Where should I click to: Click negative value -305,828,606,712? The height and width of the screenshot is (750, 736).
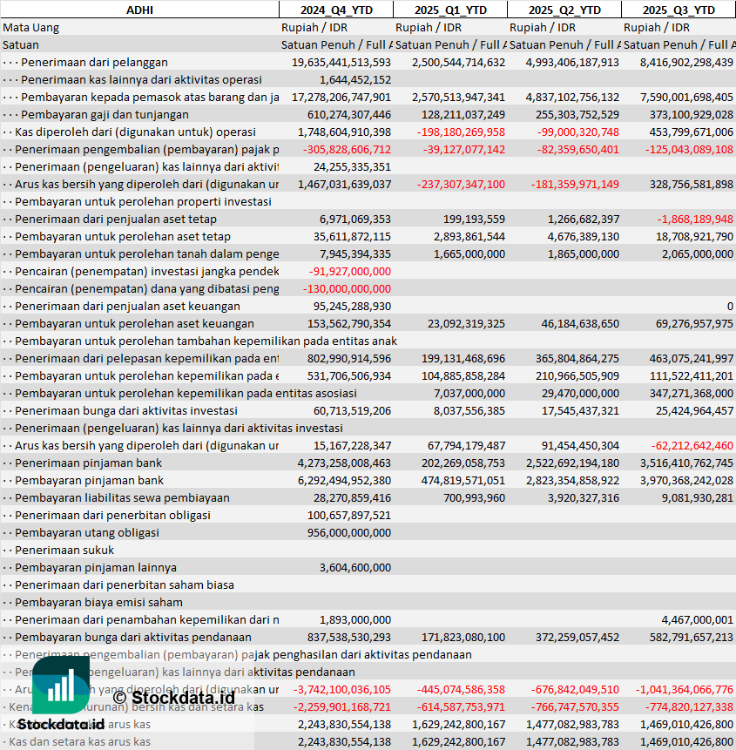pyautogui.click(x=347, y=150)
